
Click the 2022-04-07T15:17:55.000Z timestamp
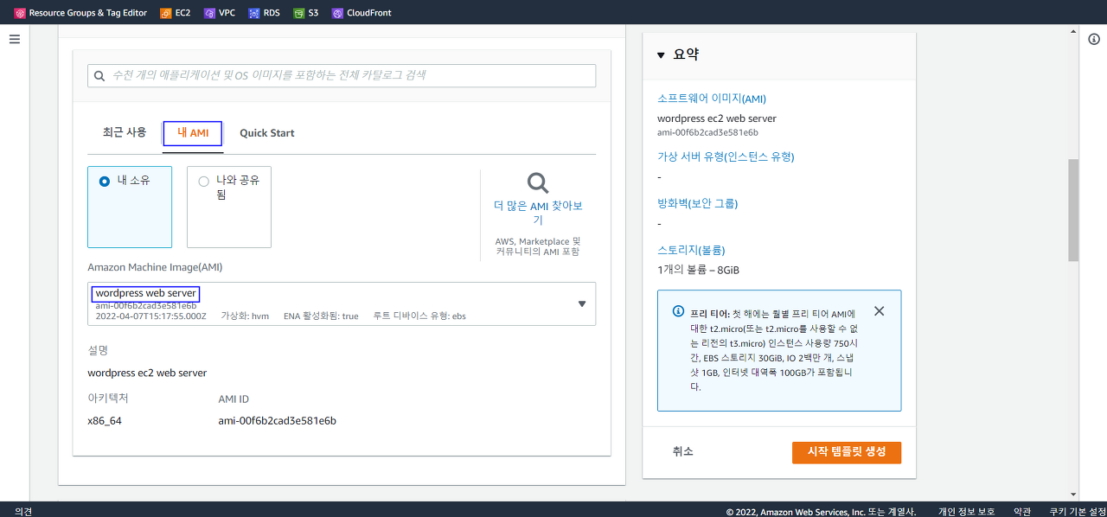point(151,316)
